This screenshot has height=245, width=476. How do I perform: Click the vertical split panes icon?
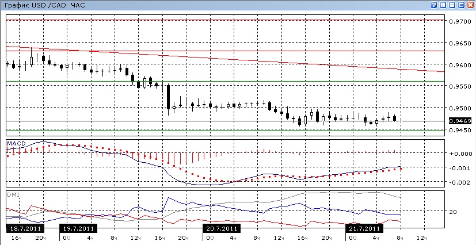pyautogui.click(x=443, y=5)
